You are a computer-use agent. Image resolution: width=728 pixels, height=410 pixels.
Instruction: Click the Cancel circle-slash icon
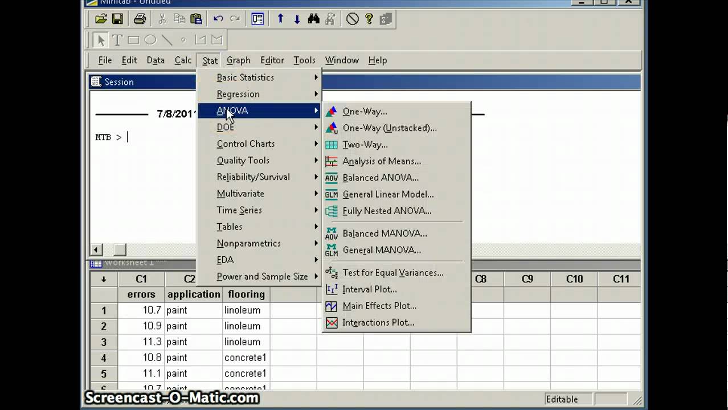(353, 19)
